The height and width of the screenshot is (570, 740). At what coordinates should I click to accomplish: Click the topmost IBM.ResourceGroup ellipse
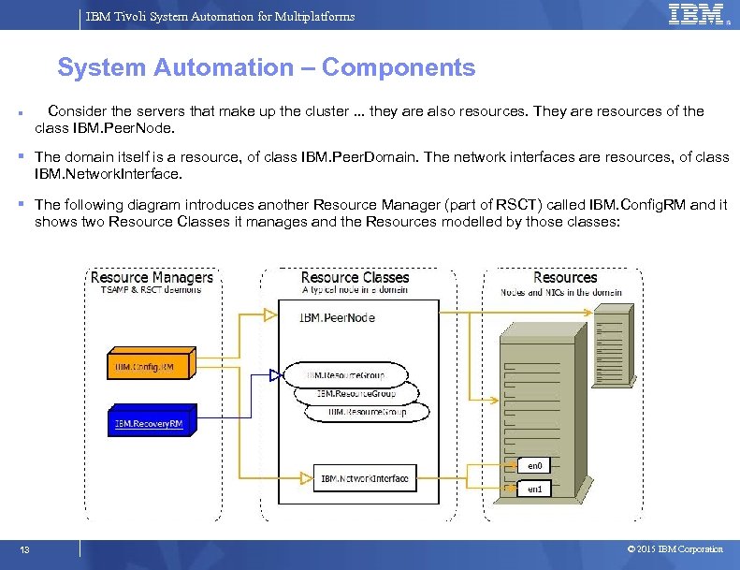coord(345,375)
